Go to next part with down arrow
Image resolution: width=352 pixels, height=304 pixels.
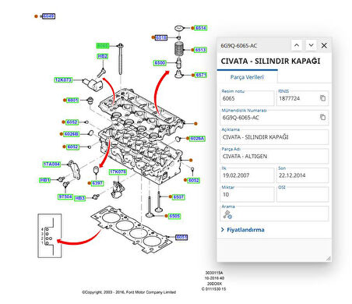311,45
